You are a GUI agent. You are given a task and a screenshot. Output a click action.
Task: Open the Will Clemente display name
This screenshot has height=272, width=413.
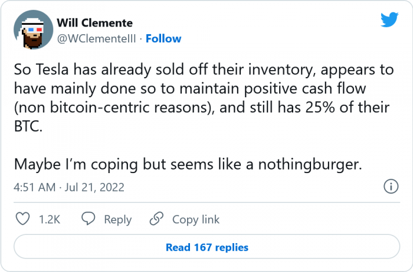tap(95, 23)
